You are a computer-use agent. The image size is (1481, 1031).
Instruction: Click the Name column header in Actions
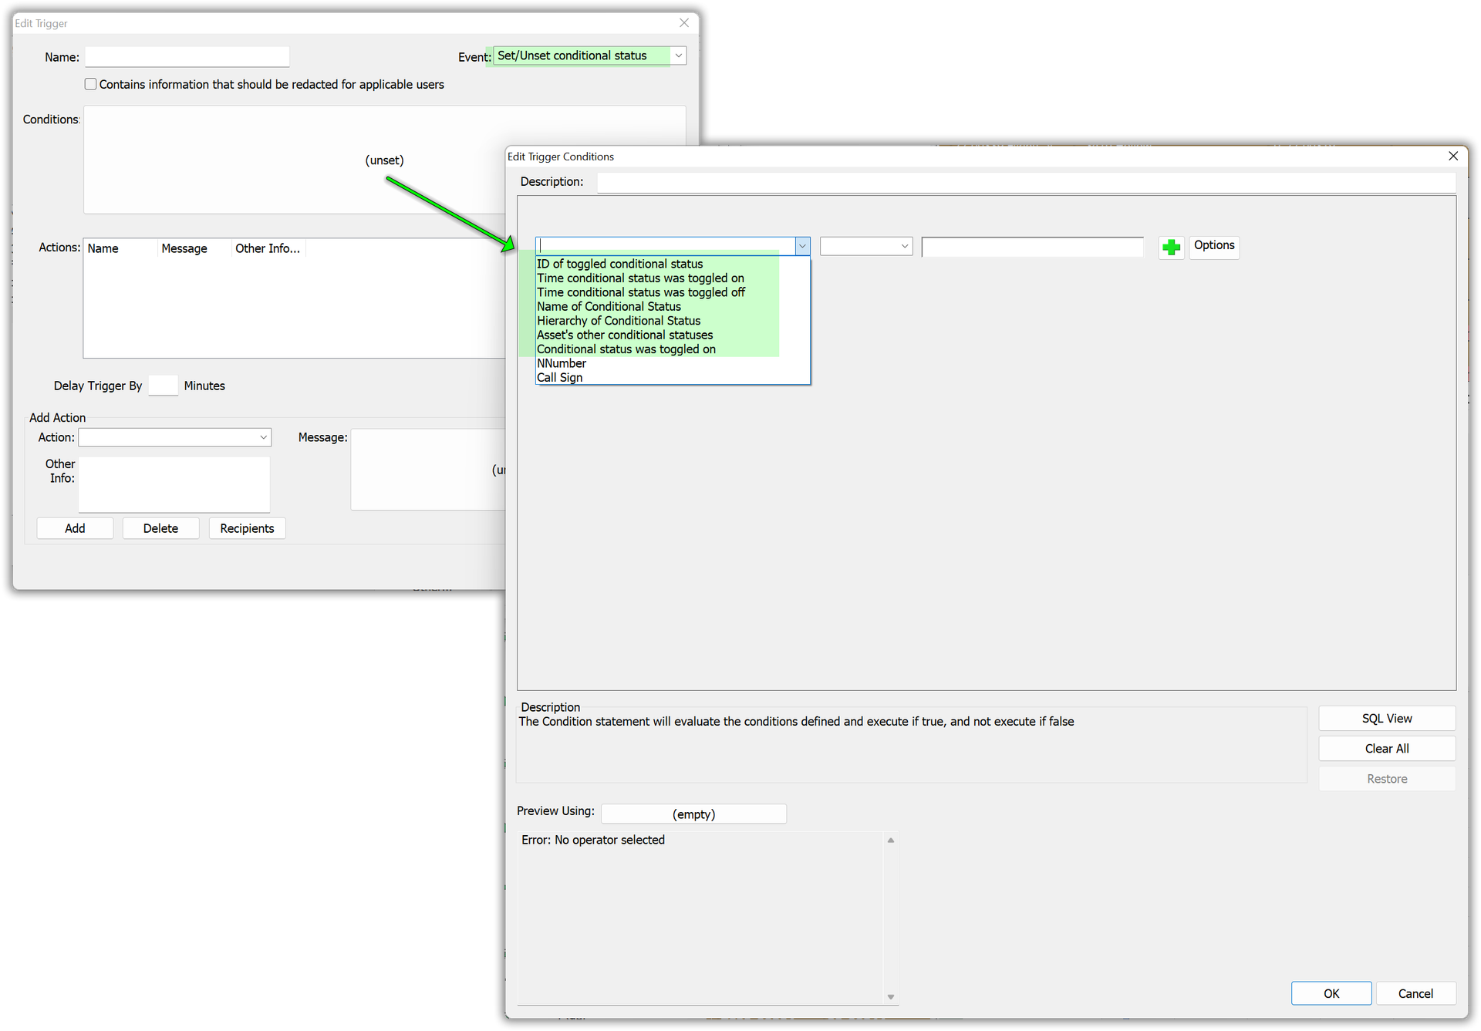pos(120,248)
